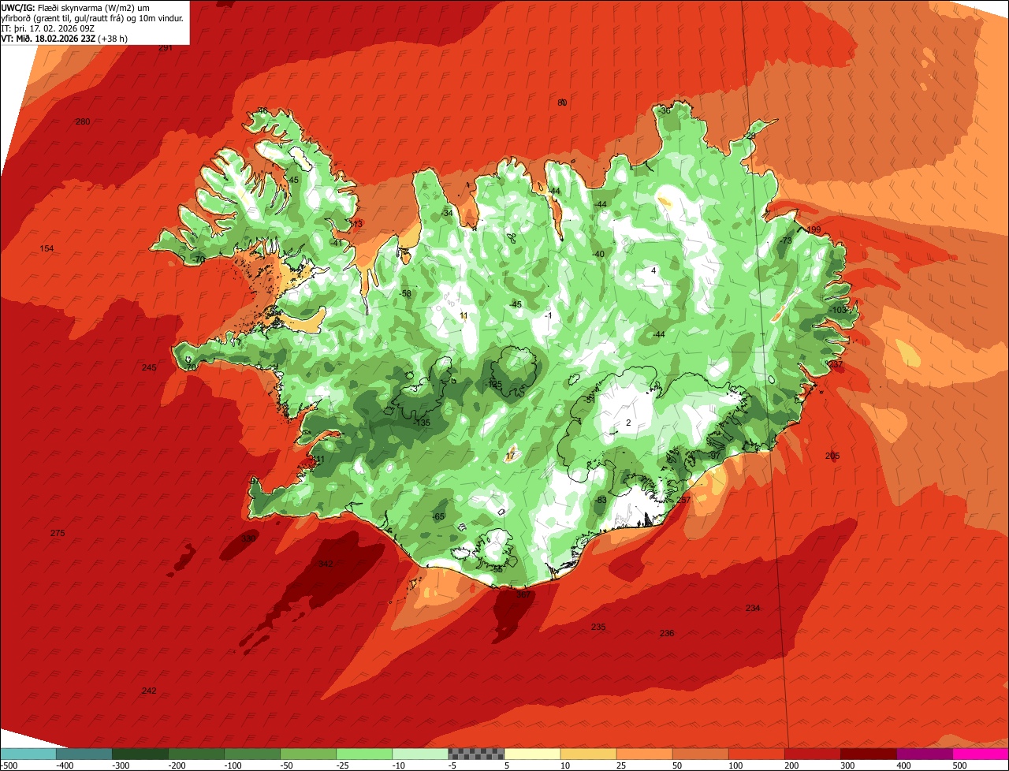Click the legend label '500'
Image resolution: width=1009 pixels, height=771 pixels.
point(959,765)
